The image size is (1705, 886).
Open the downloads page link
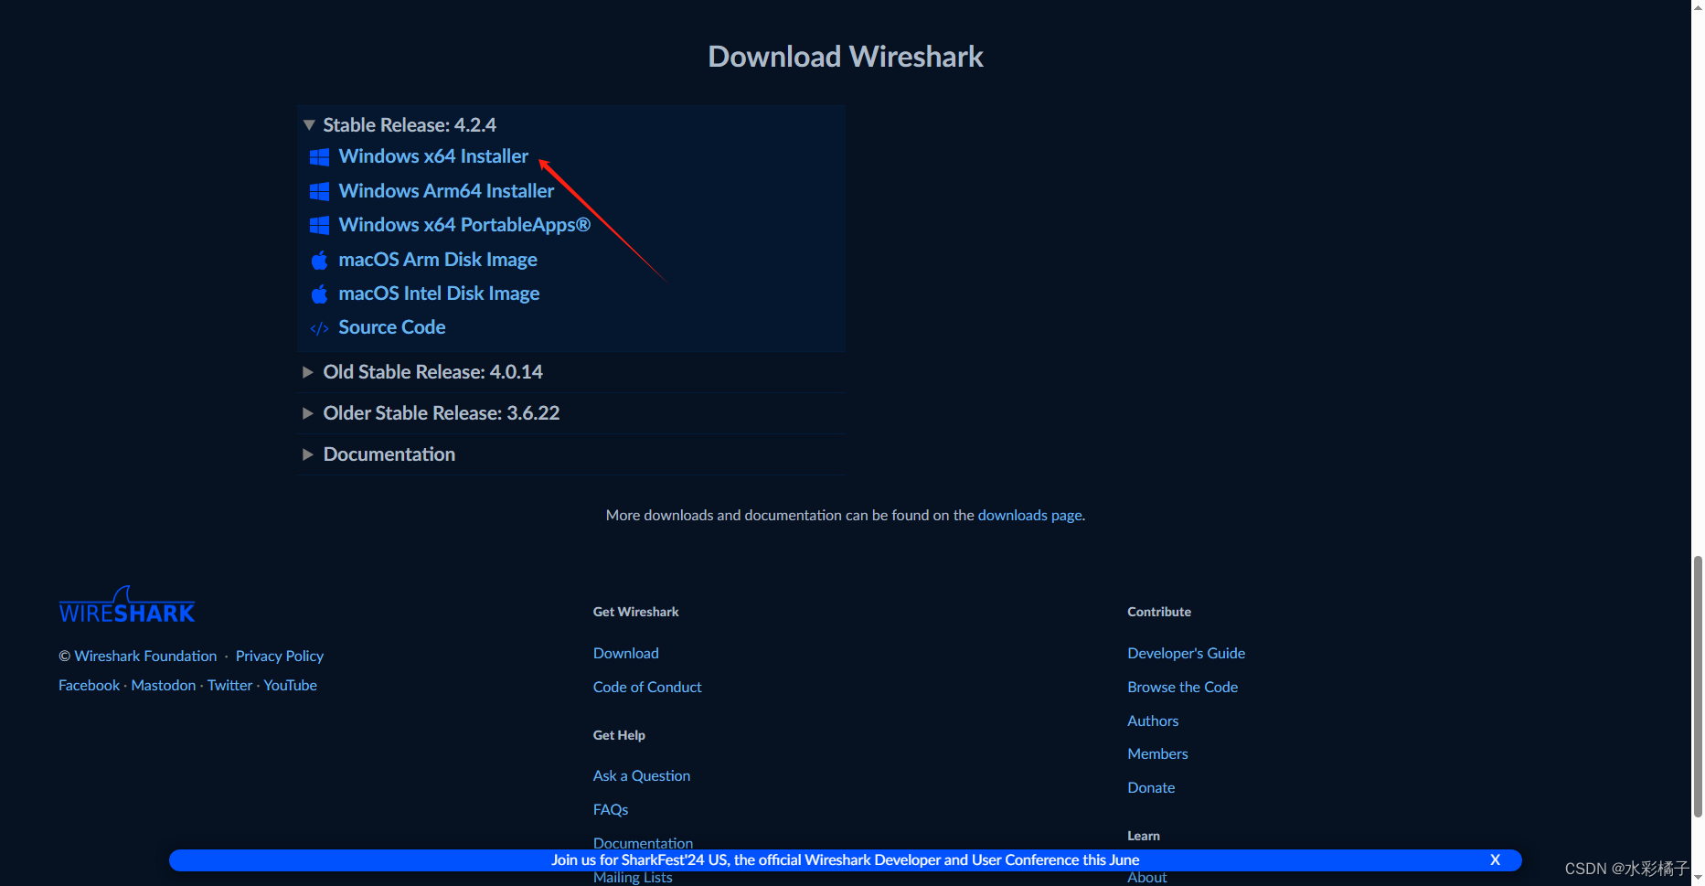(x=1030, y=516)
